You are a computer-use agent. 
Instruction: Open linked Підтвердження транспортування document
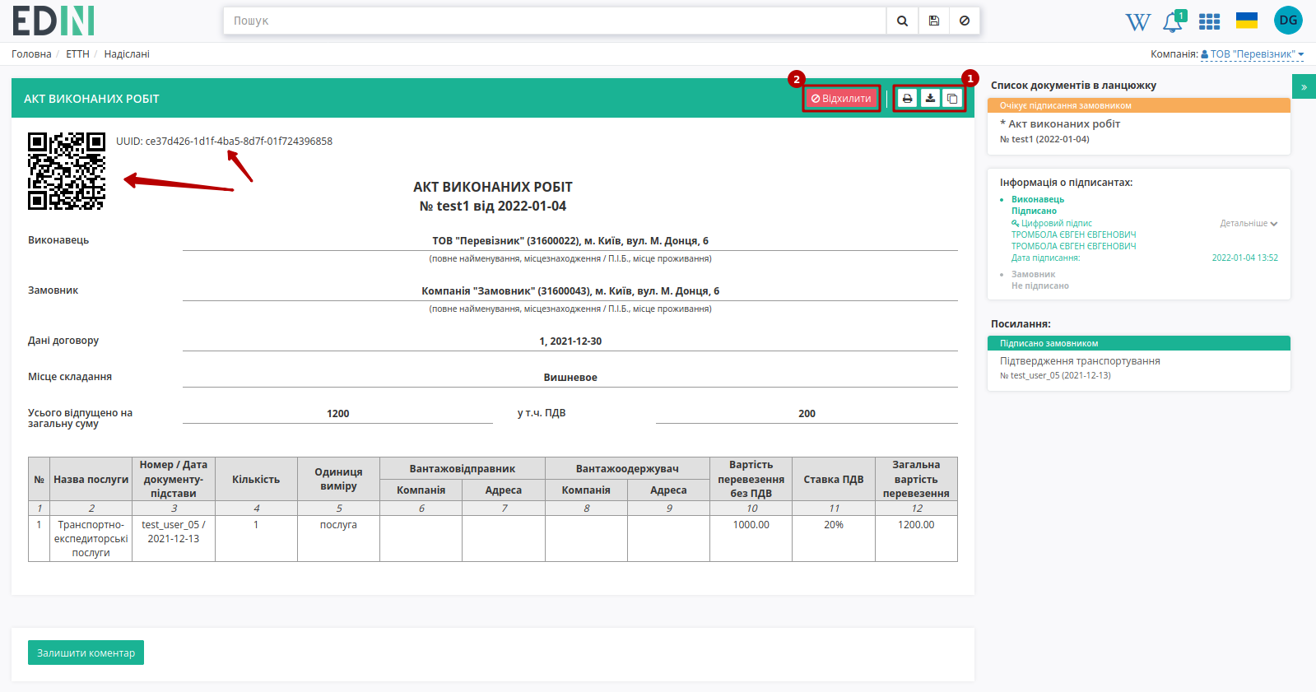click(1080, 361)
